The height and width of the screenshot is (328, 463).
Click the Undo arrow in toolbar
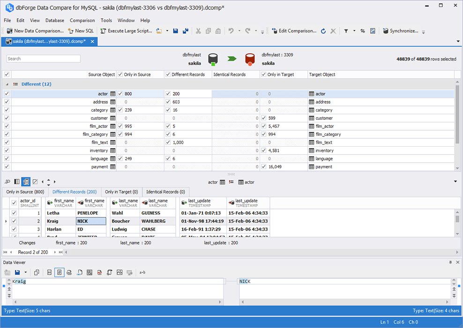point(231,31)
